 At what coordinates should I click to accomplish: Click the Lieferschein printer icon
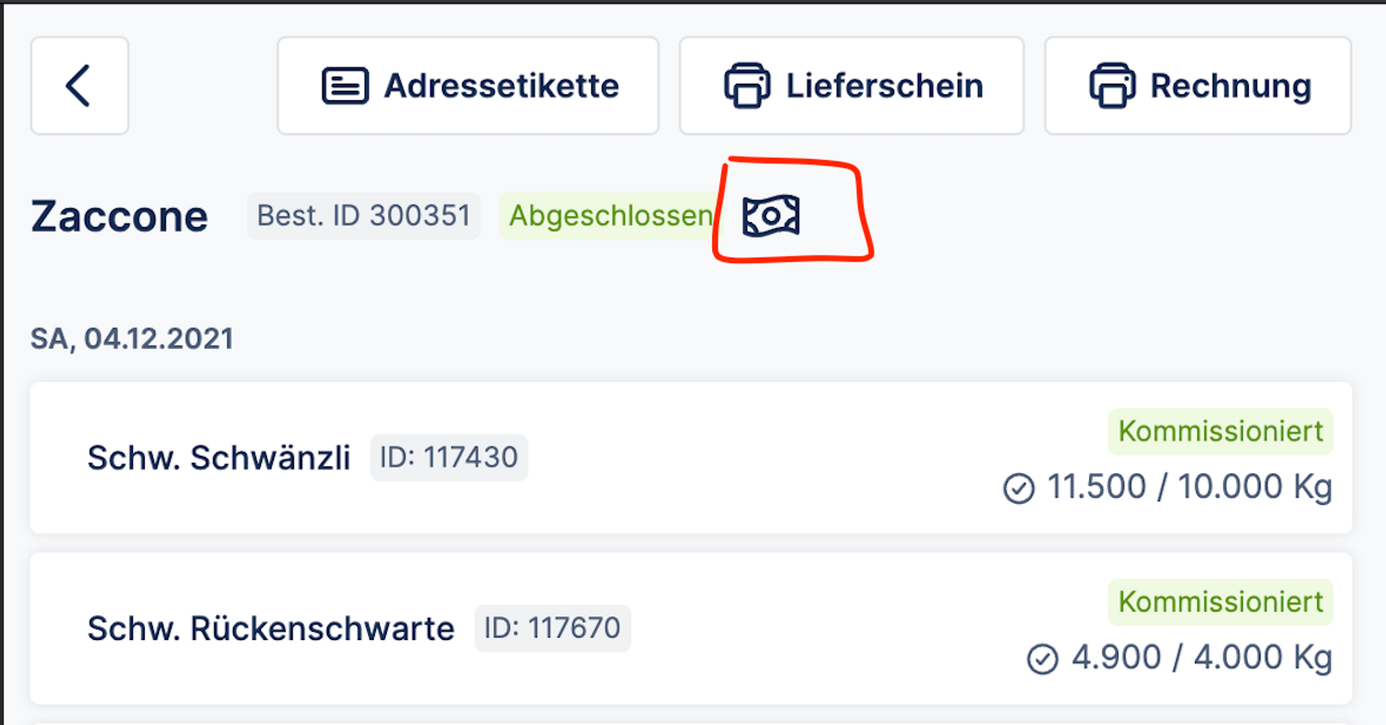coord(746,86)
